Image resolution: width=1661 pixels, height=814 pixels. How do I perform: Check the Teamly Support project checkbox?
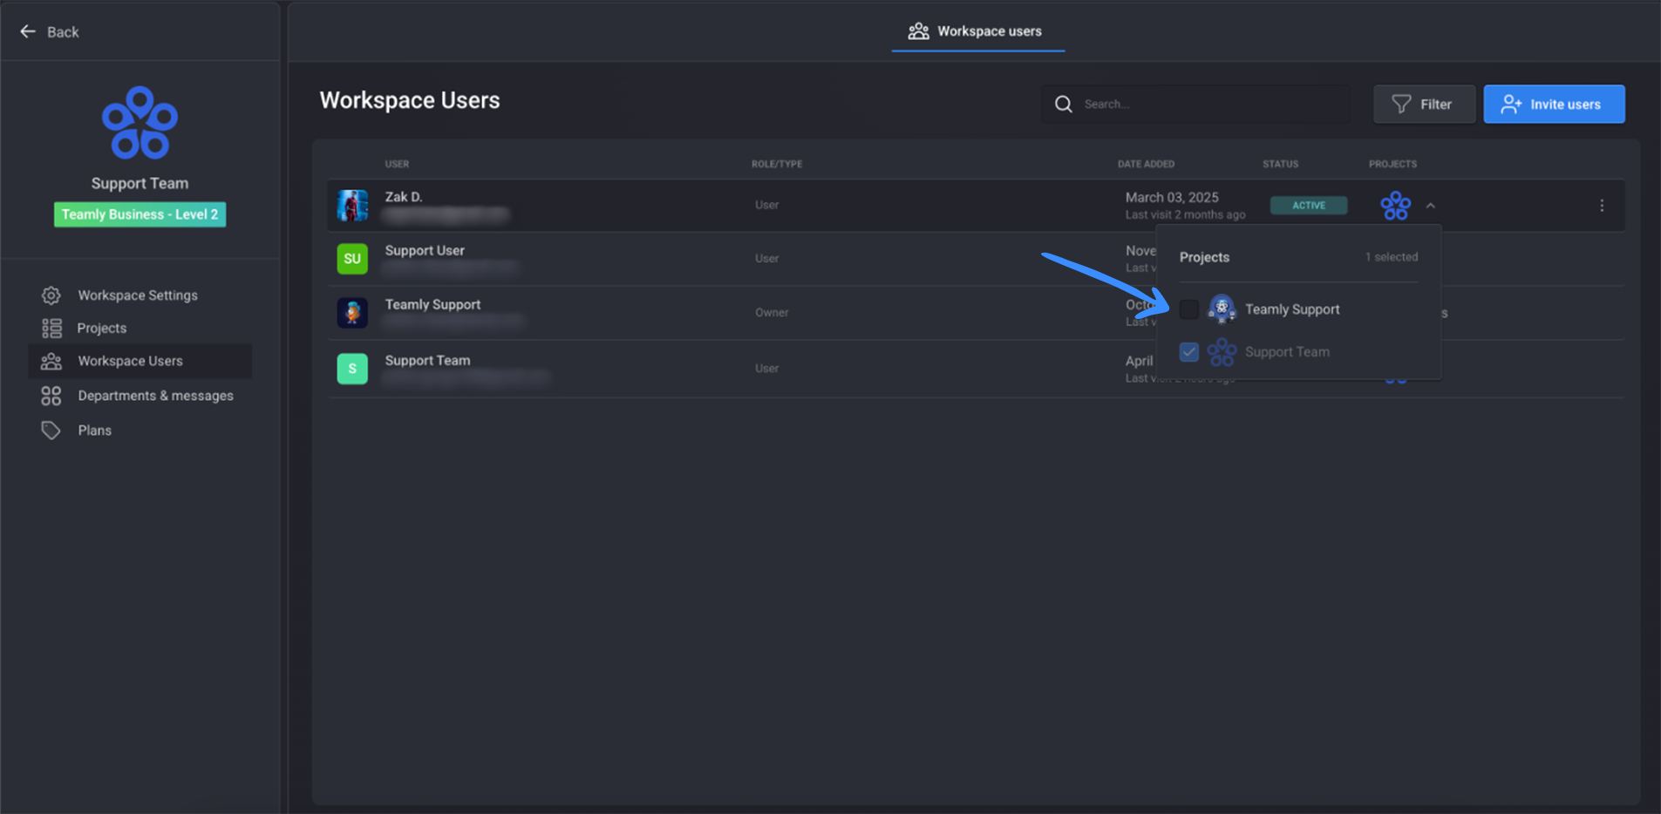coord(1189,309)
